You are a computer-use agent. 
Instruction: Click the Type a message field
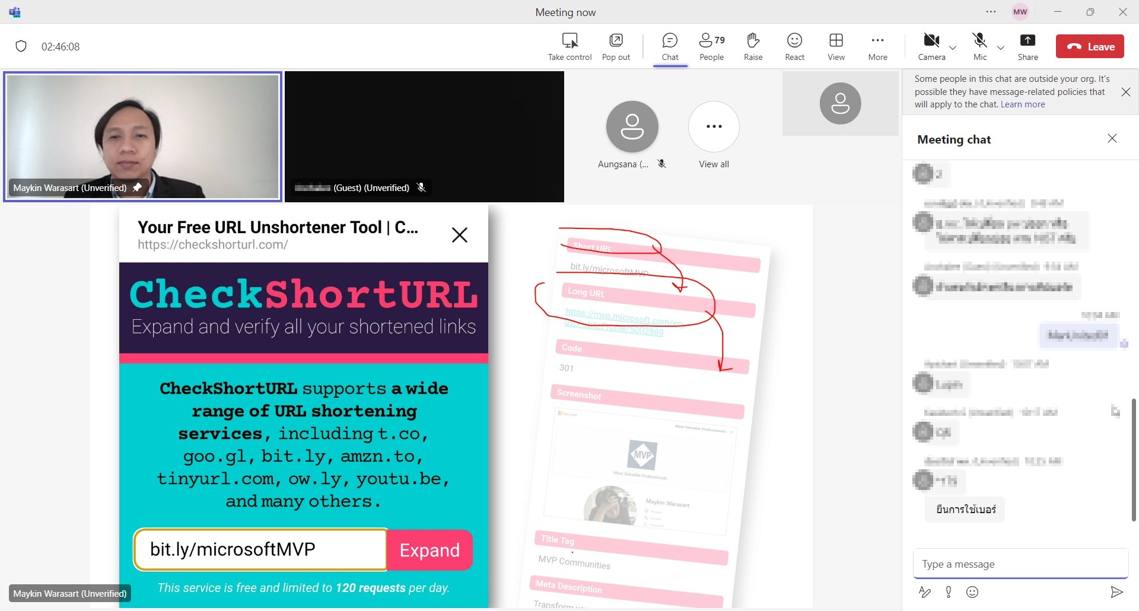pos(1020,564)
